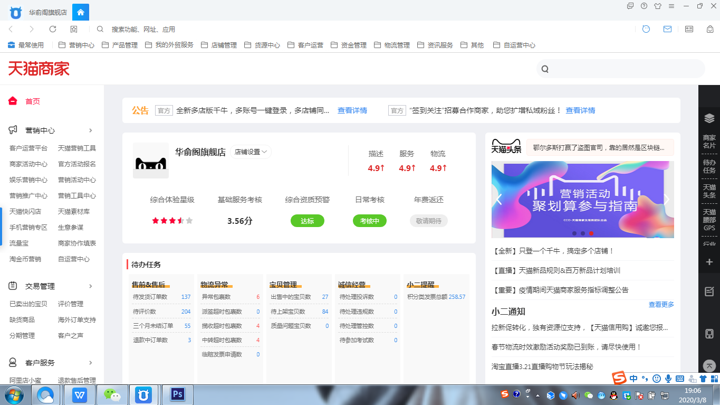Click the volume speaker icon in the system tray

pos(575,394)
